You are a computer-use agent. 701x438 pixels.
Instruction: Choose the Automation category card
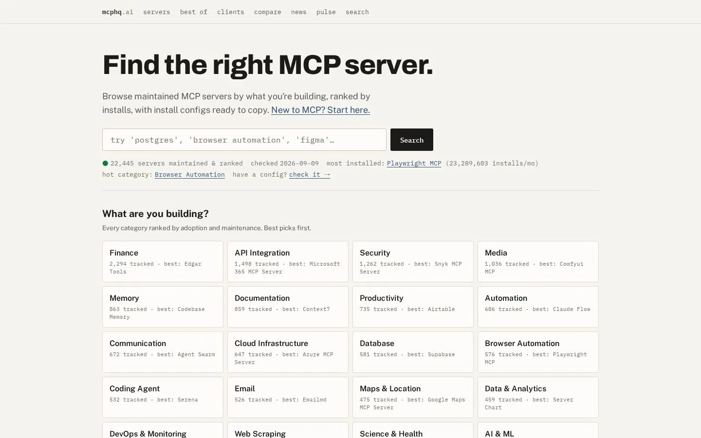click(538, 307)
